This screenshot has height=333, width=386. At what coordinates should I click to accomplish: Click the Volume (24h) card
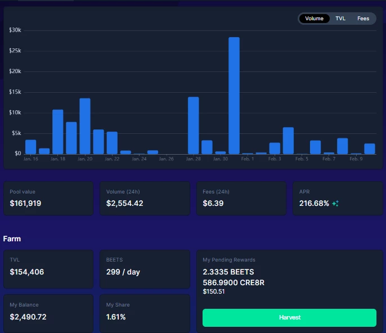[145, 199]
